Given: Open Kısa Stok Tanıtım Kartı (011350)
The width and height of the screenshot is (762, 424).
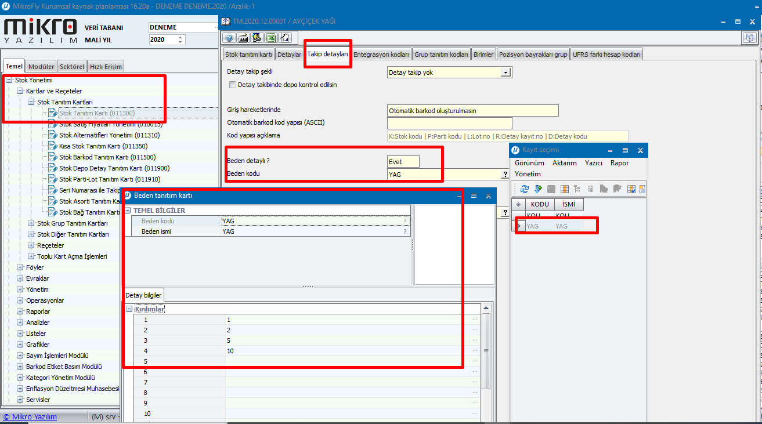Looking at the screenshot, I should click(x=103, y=146).
